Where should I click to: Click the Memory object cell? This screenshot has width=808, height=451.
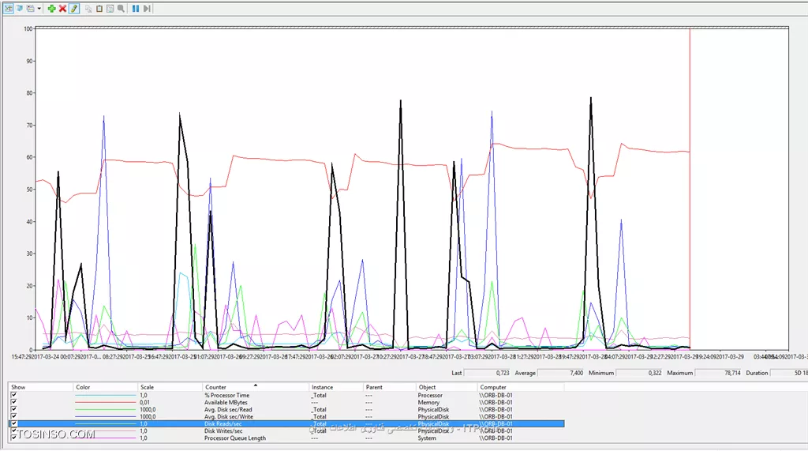428,403
